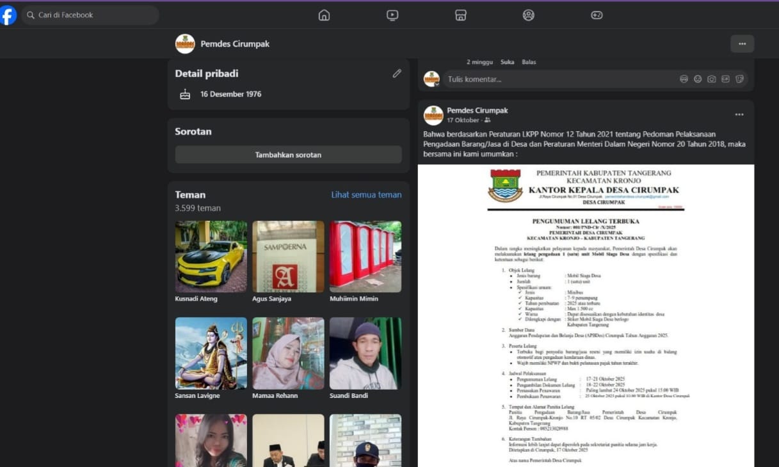This screenshot has height=467, width=779.
Task: Open the Groups icon in top navigation
Action: [528, 15]
